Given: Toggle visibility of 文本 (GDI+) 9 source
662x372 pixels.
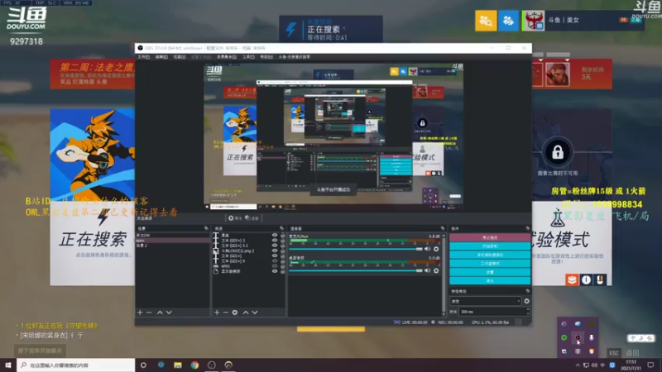Looking at the screenshot, I should [275, 261].
